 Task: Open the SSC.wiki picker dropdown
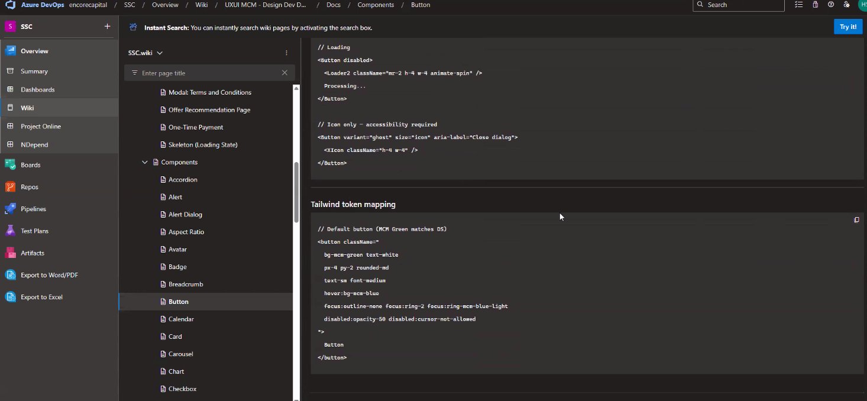pyautogui.click(x=145, y=53)
